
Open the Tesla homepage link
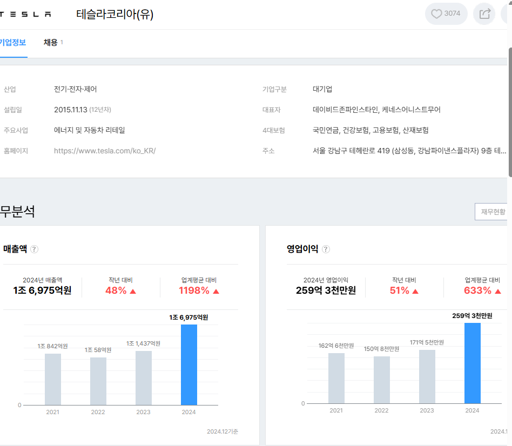(105, 151)
